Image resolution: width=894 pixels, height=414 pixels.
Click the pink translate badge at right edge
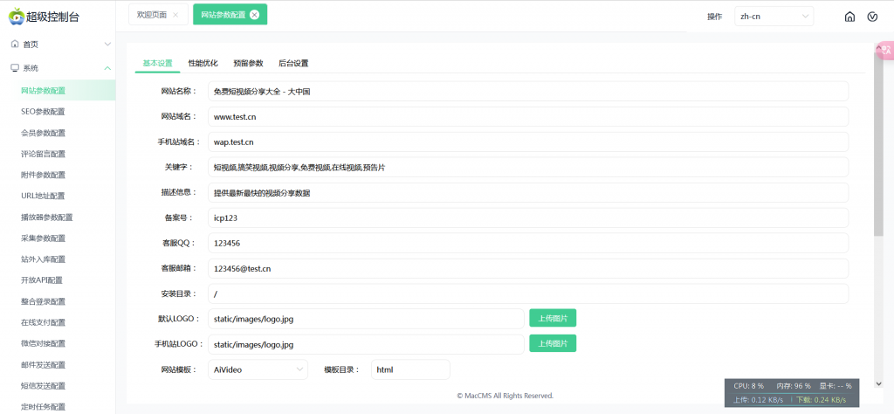885,50
